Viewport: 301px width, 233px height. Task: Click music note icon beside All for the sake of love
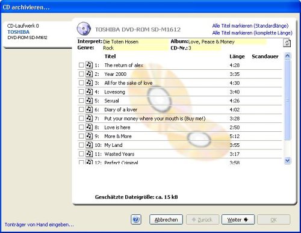[x=89, y=82]
